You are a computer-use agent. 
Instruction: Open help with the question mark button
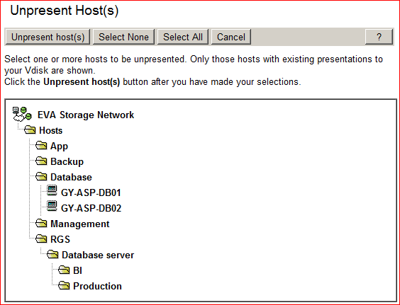(x=379, y=37)
